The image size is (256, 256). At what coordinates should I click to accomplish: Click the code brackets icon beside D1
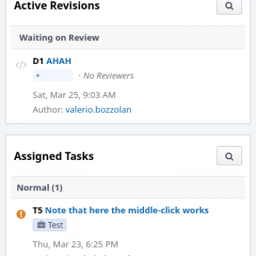21,65
